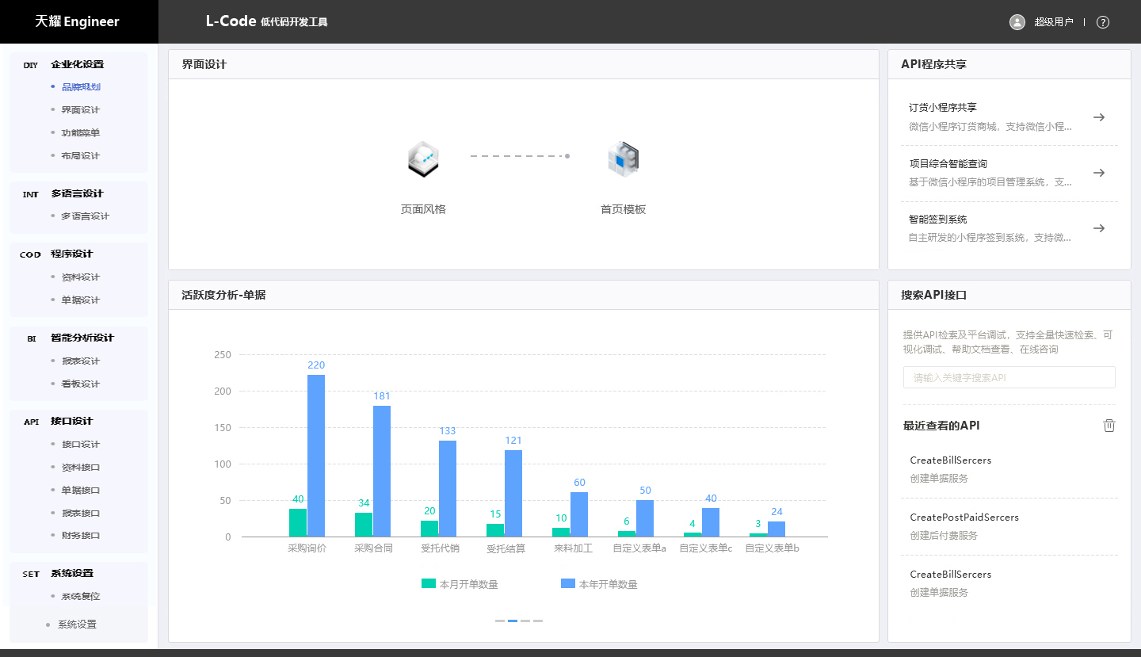Click the 首页模板 icon

click(x=623, y=159)
